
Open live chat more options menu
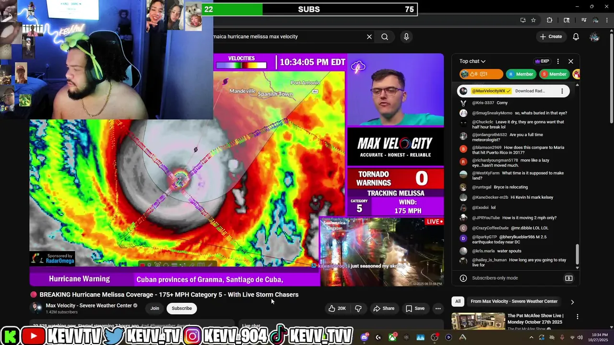point(558,61)
